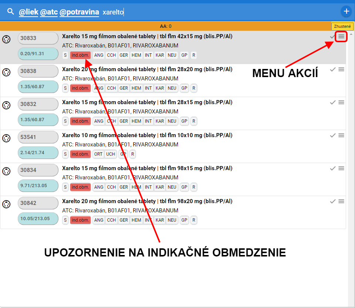Click GP tag in Xarelto 98x20 mg row

(184, 220)
